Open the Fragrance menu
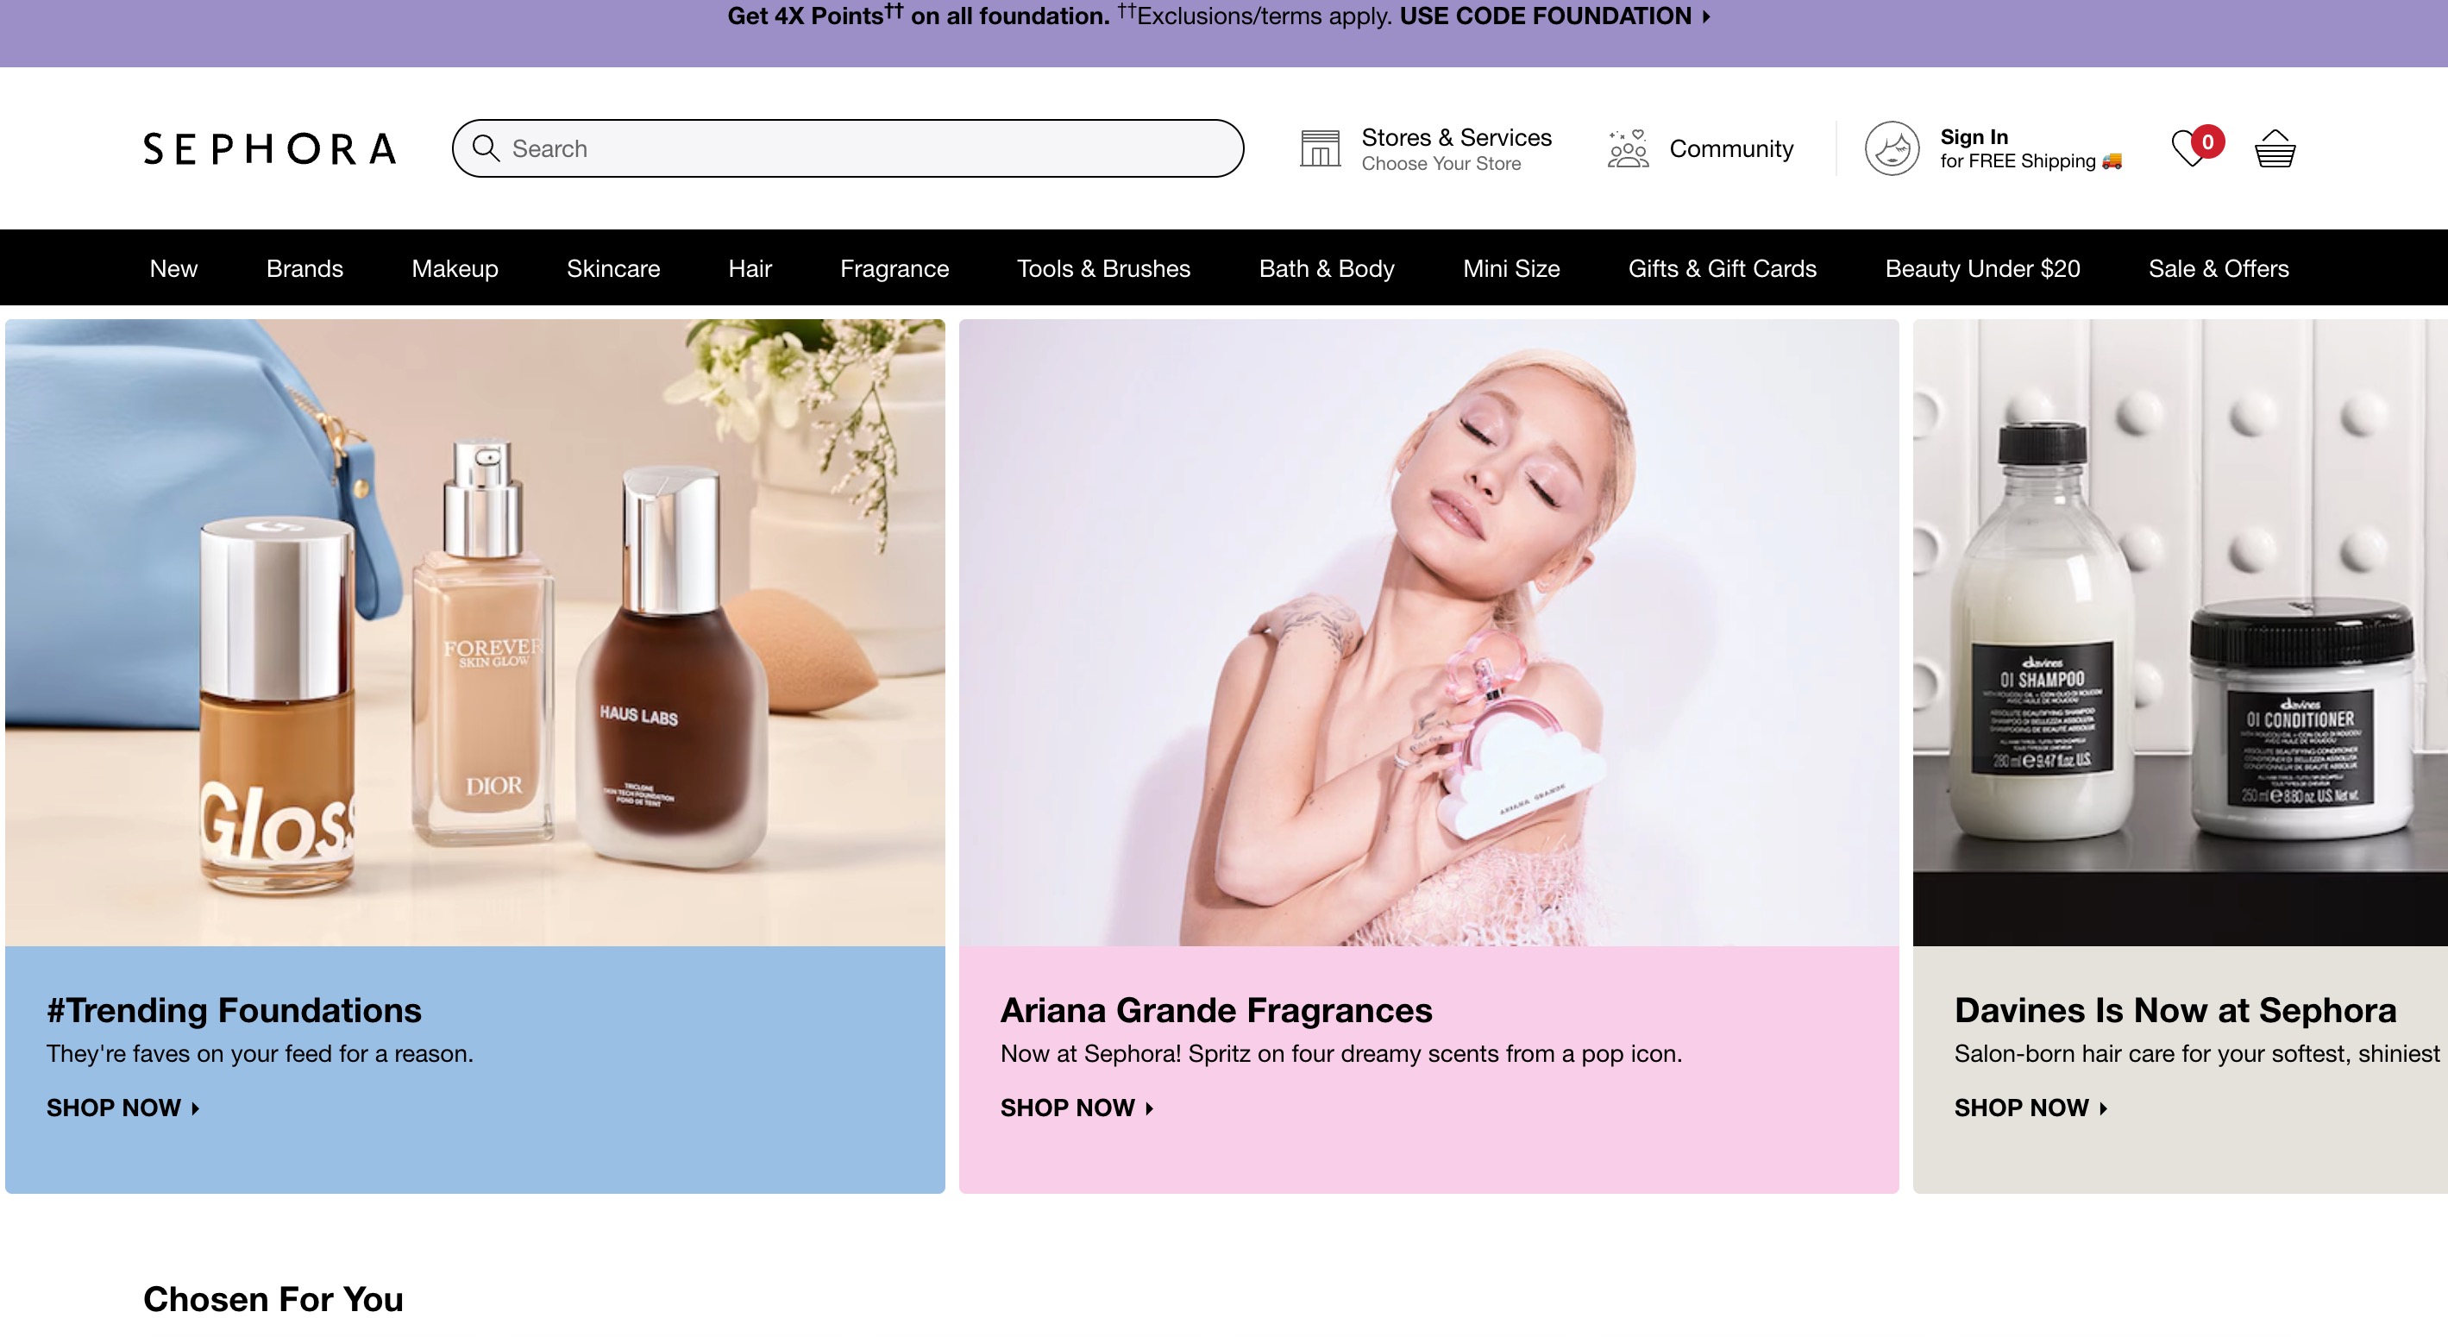This screenshot has height=1337, width=2448. [x=894, y=268]
